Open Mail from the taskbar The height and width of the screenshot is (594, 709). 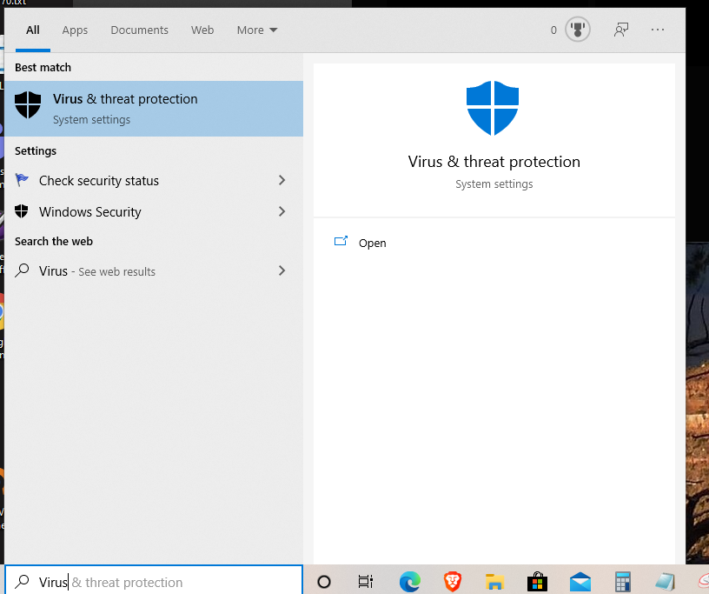pos(580,582)
